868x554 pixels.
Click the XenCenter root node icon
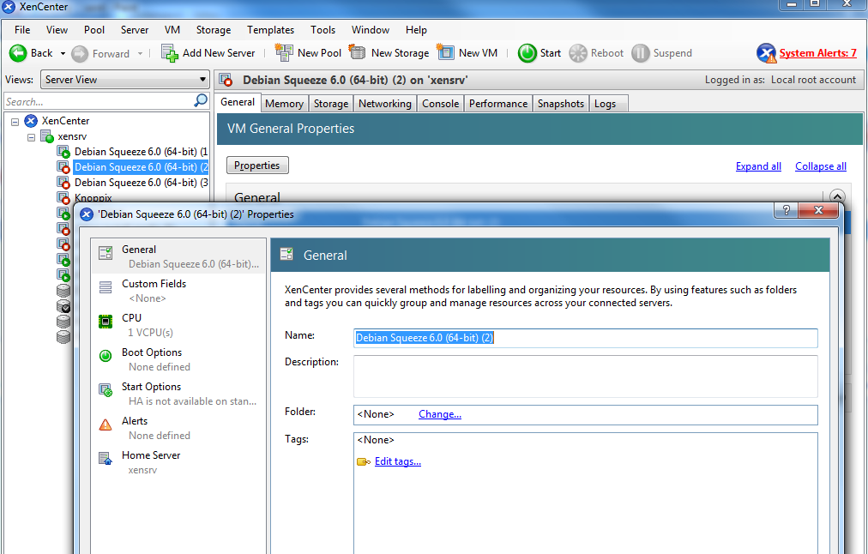[x=31, y=121]
